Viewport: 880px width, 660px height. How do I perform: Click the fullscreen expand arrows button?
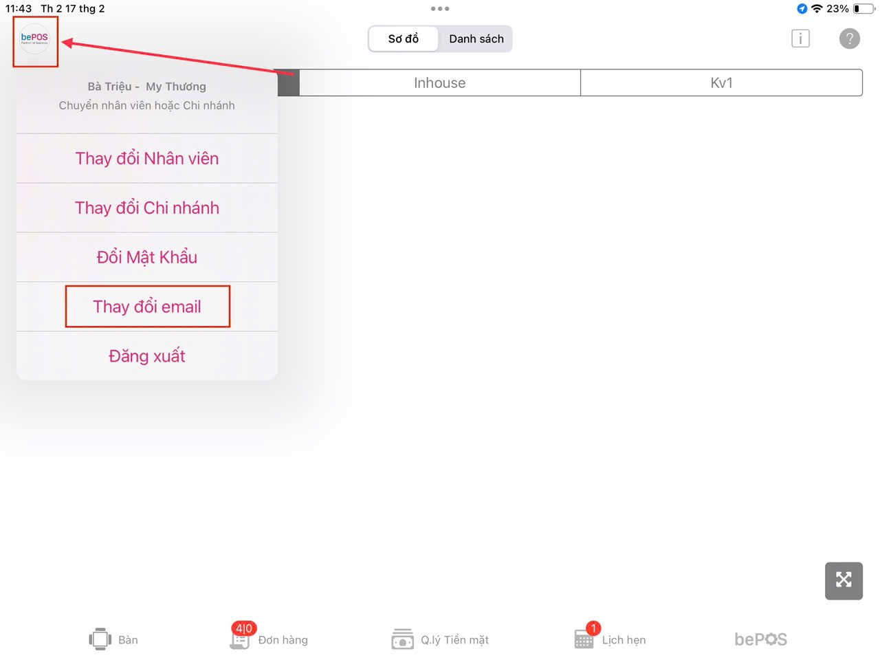(844, 580)
